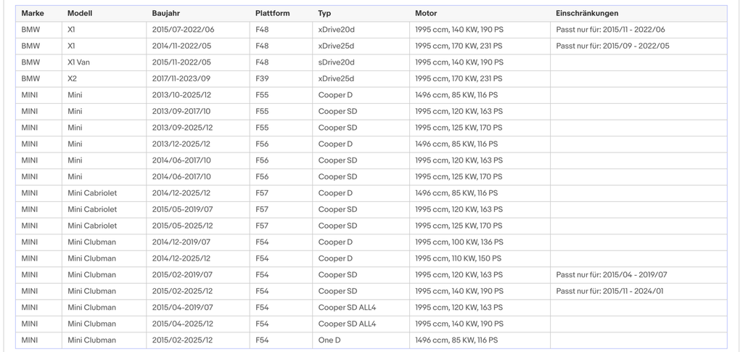Viewport: 743px width, 352px height.
Task: Click the F39 platform cell
Action: (281, 78)
